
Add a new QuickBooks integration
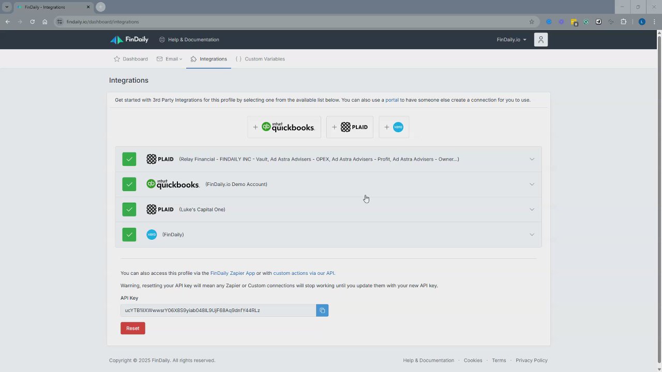[284, 127]
